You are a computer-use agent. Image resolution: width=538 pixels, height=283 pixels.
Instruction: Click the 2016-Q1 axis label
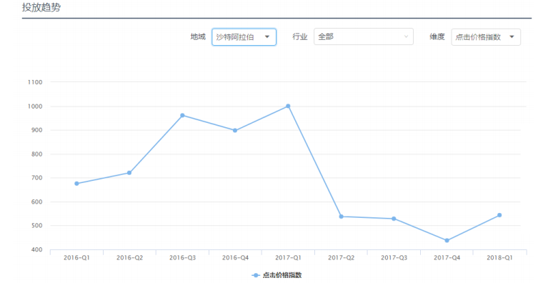(76, 257)
